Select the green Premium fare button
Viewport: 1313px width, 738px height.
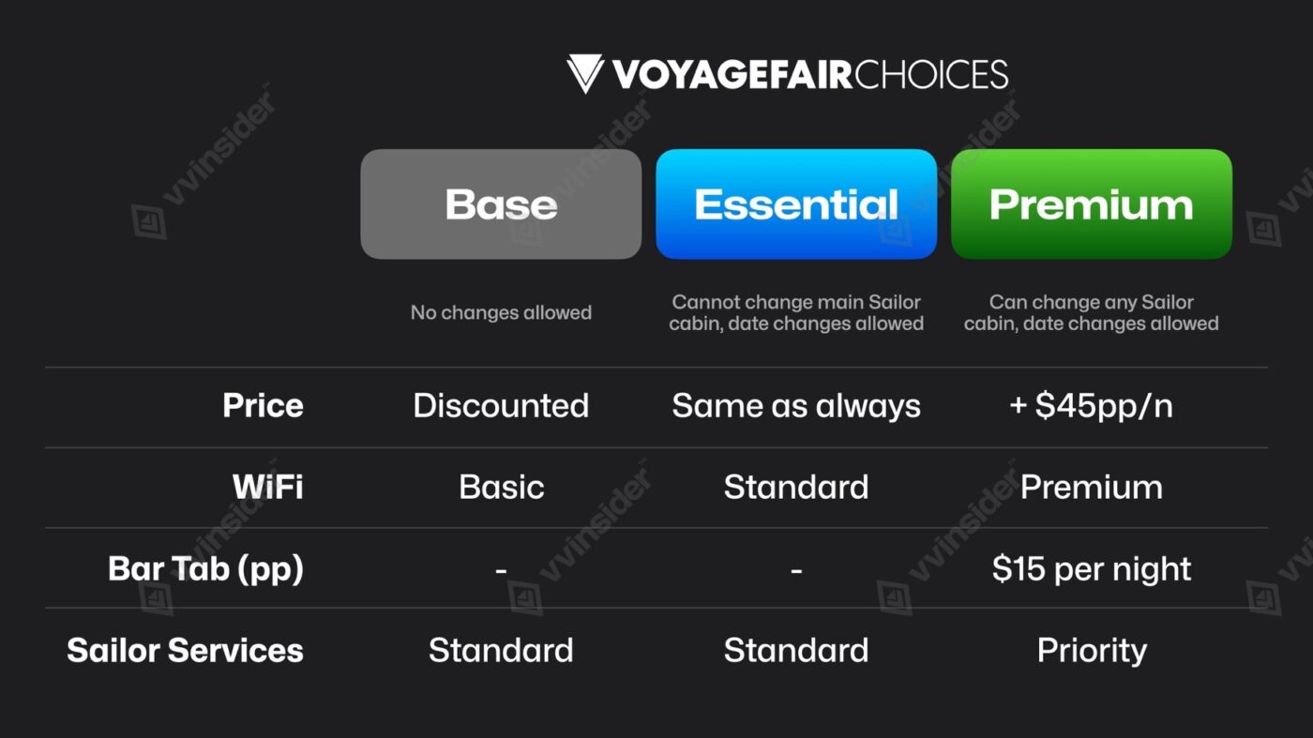[1091, 204]
